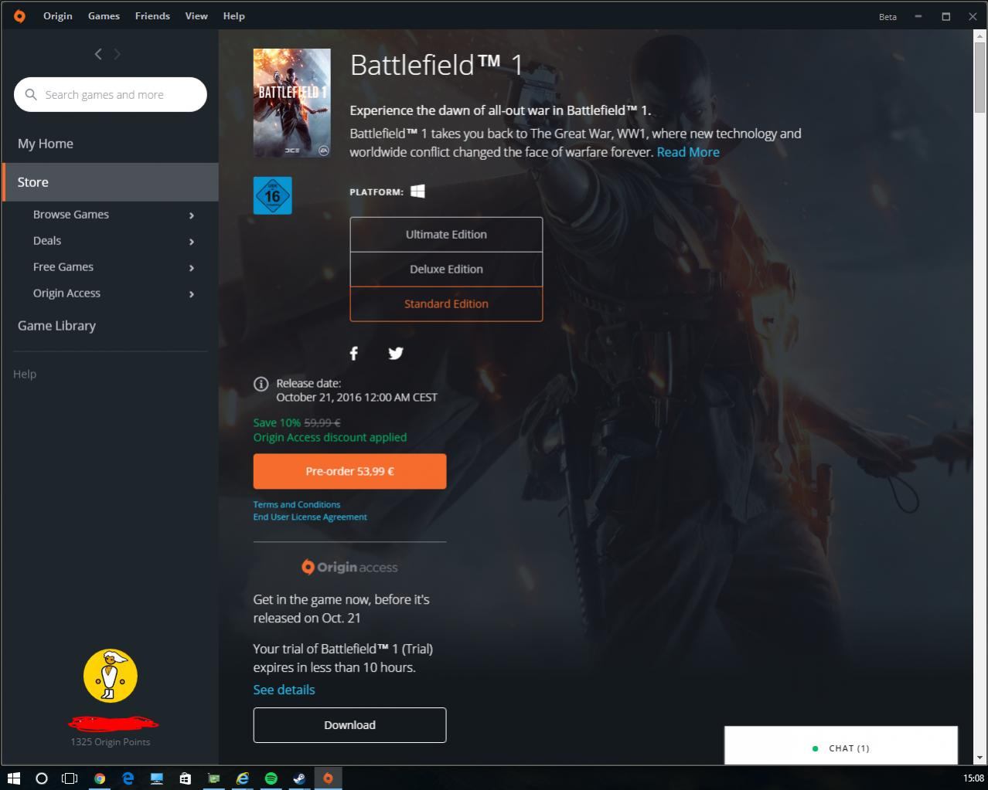Image resolution: width=988 pixels, height=790 pixels.
Task: Open the Games menu
Action: click(x=104, y=16)
